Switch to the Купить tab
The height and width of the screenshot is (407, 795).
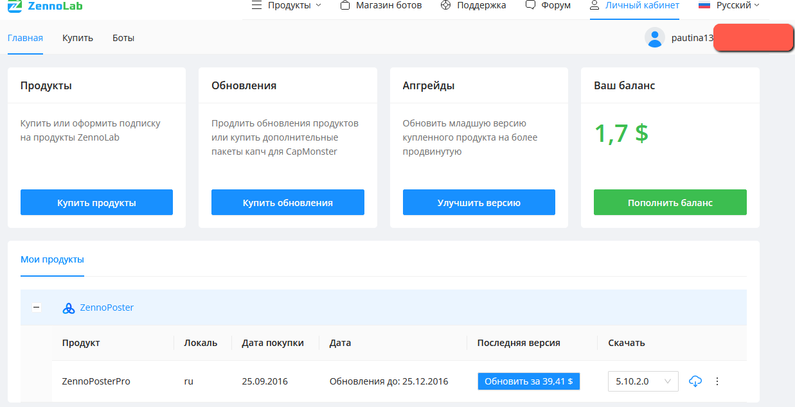point(78,38)
